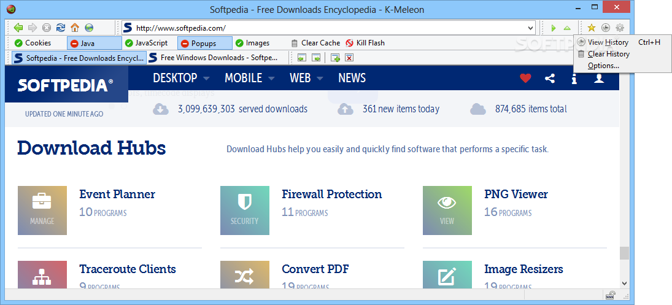Open the Firewall Protection hub link
672x305 pixels.
(x=332, y=194)
